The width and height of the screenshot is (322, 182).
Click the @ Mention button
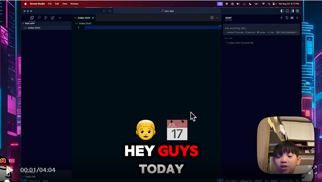click(250, 32)
